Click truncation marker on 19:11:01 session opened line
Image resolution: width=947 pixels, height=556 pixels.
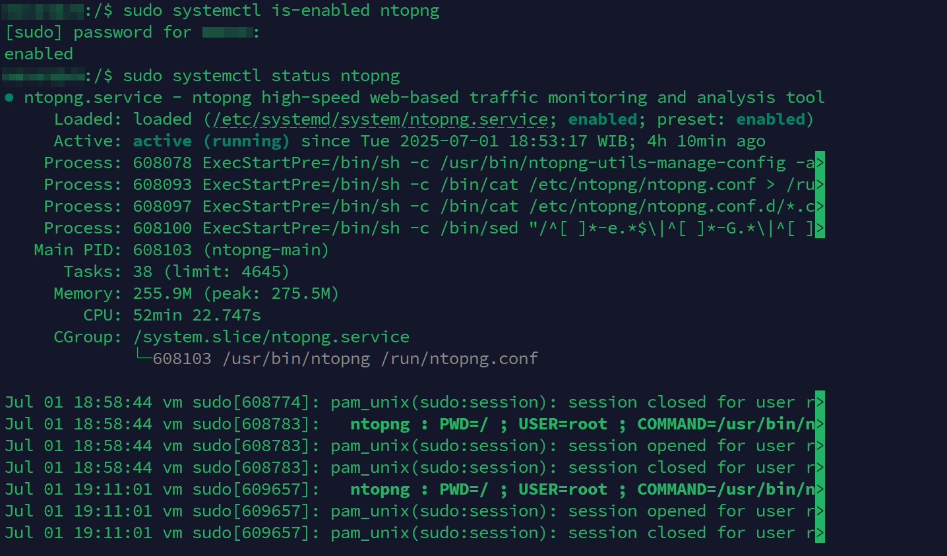pyautogui.click(x=820, y=511)
